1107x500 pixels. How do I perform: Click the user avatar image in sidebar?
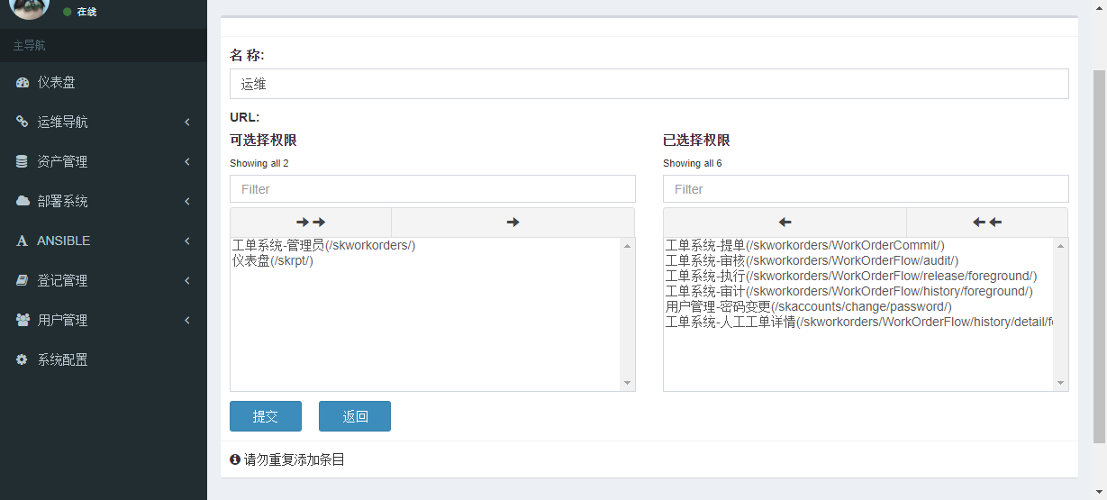click(x=30, y=8)
